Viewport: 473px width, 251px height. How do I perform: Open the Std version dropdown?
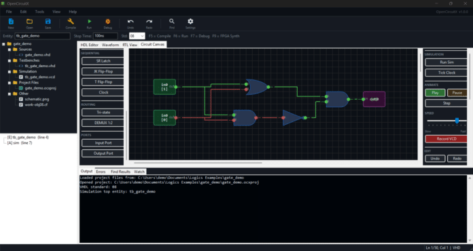pyautogui.click(x=137, y=36)
